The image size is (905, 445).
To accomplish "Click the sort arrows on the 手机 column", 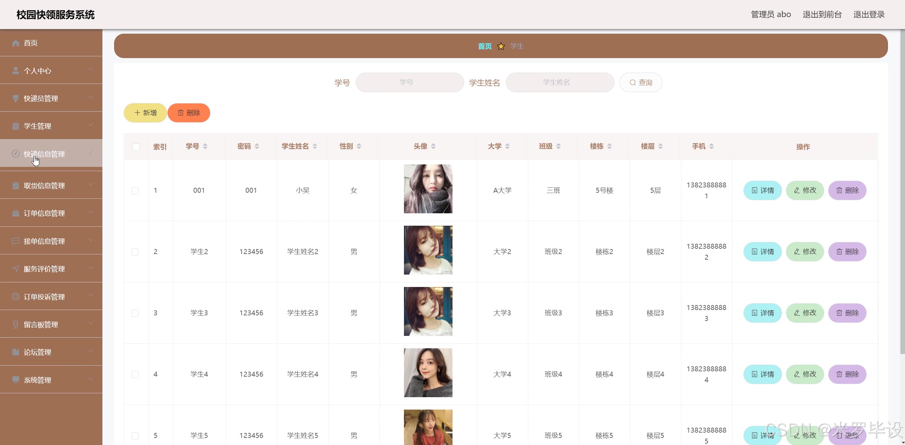I will click(x=712, y=146).
